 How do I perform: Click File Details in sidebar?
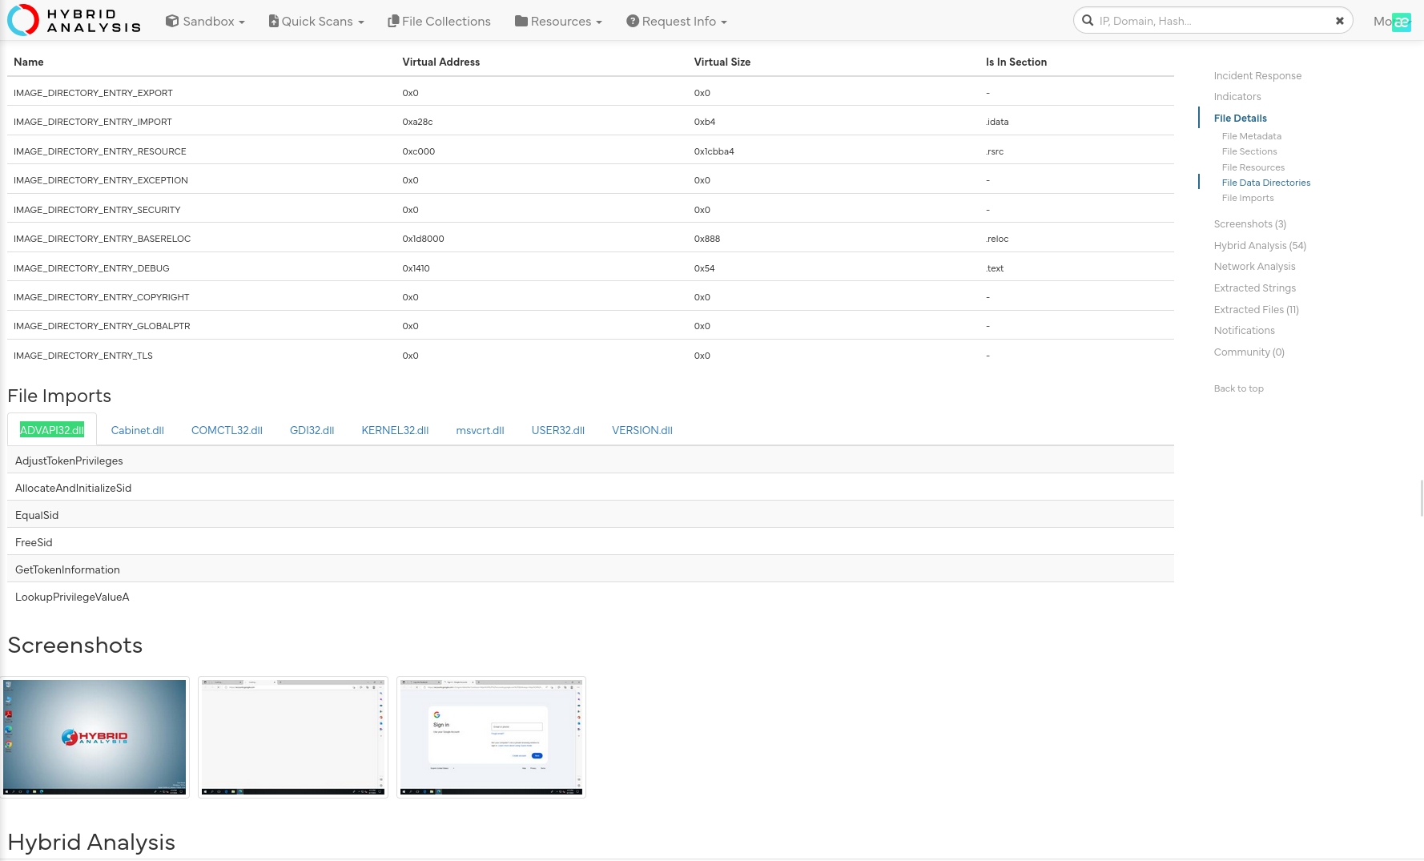point(1240,119)
